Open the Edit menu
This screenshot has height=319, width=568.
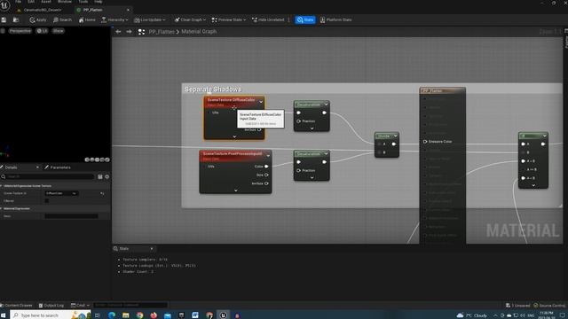[31, 2]
